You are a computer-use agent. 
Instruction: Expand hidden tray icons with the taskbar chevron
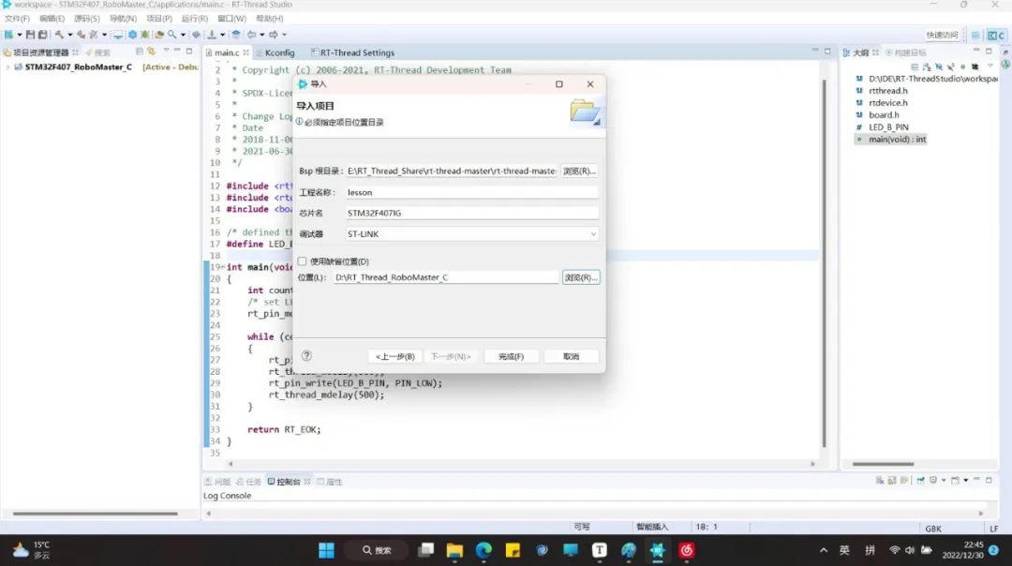point(824,551)
